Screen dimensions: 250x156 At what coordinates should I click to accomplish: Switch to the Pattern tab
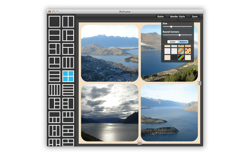[x=183, y=42]
